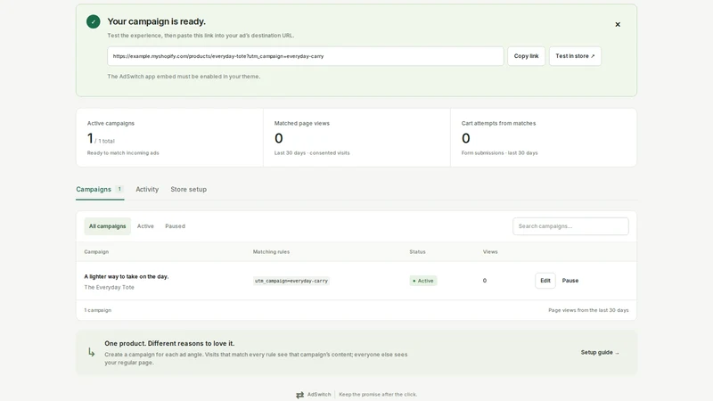713x401 pixels.
Task: Pause the Everyday Tote campaign
Action: coord(570,281)
